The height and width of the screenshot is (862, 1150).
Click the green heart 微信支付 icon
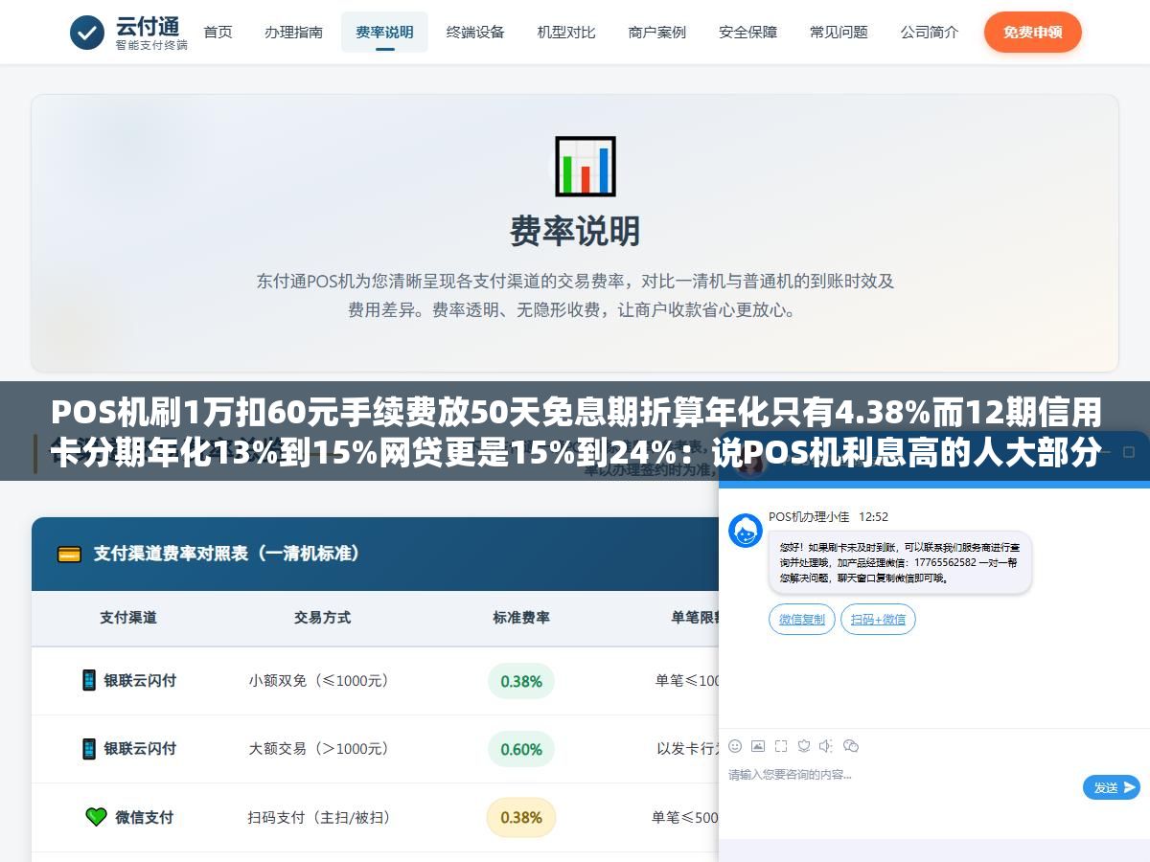[x=96, y=817]
